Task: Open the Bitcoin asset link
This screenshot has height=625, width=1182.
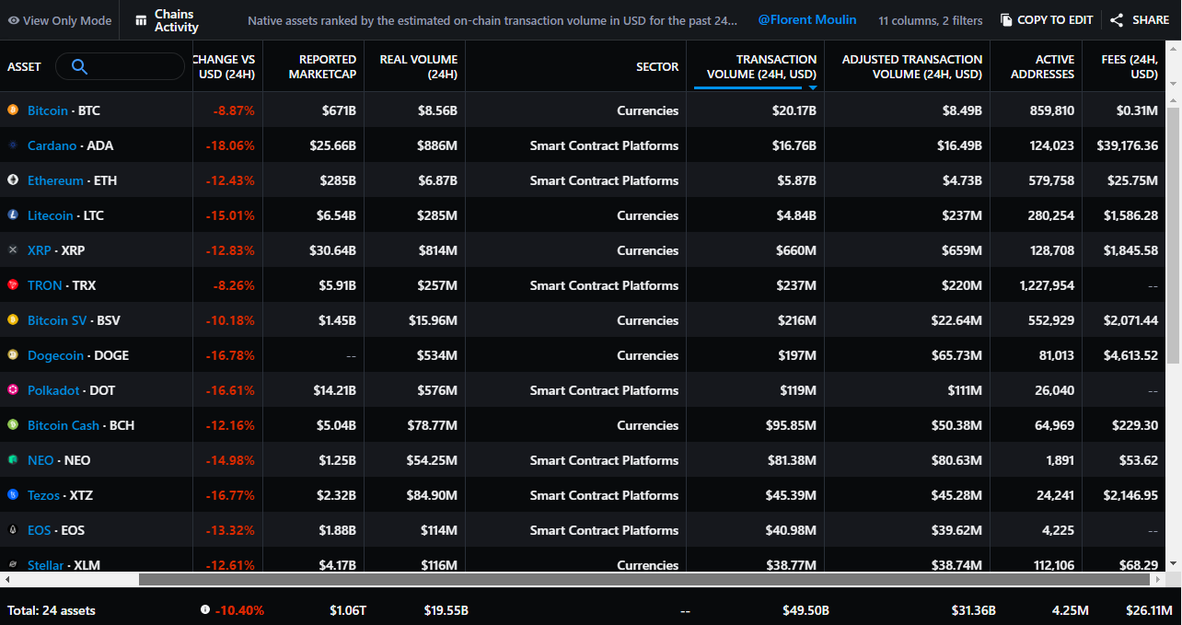Action: pyautogui.click(x=48, y=110)
